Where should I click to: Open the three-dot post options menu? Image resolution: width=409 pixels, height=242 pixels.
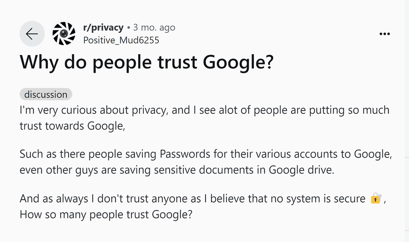(x=385, y=34)
